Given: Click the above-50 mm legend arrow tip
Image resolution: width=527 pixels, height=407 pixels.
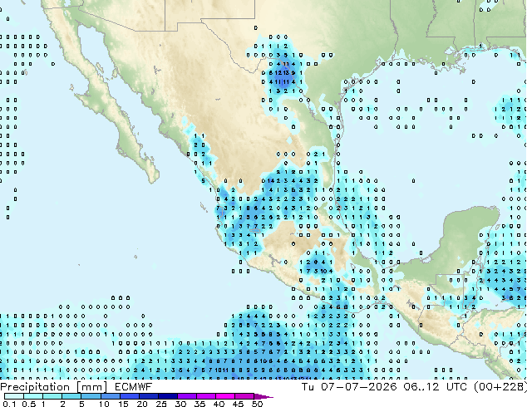Looking at the screenshot, I should [x=263, y=396].
